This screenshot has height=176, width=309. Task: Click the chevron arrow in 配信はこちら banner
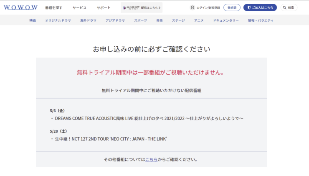160,8
